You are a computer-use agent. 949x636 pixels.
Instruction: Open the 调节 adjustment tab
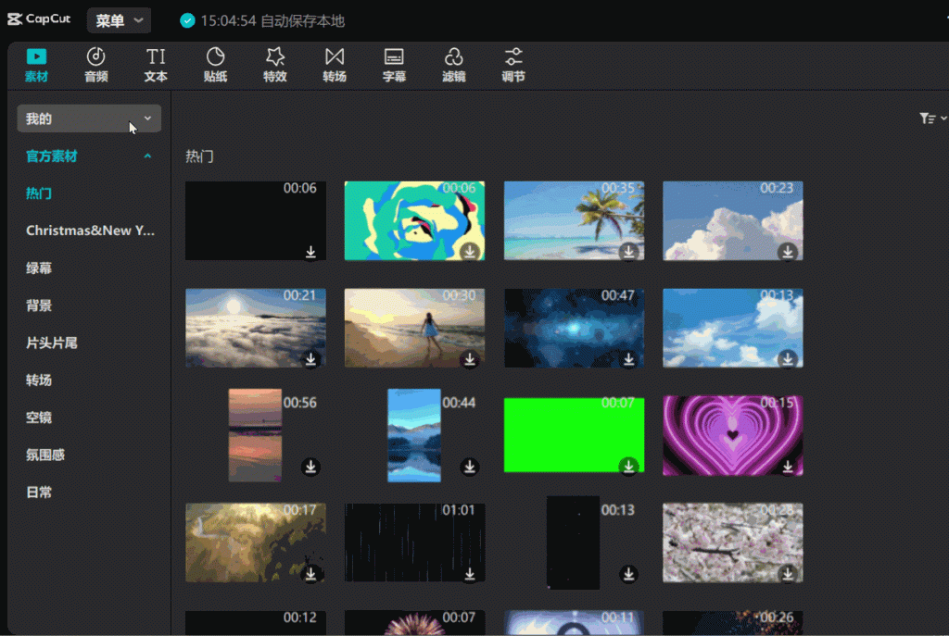point(513,65)
